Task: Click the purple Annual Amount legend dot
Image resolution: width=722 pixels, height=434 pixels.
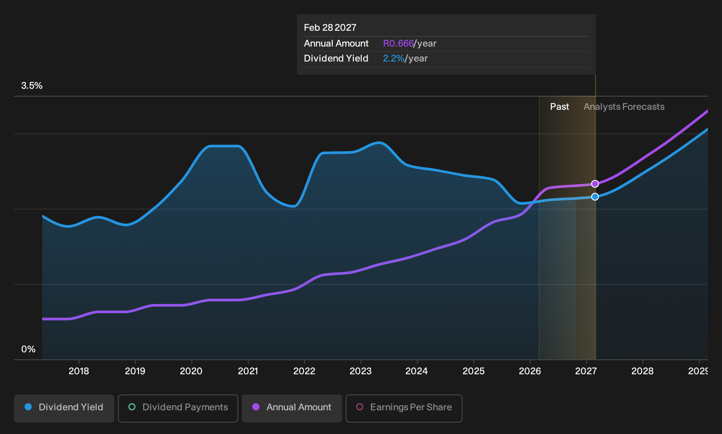Action: 256,407
